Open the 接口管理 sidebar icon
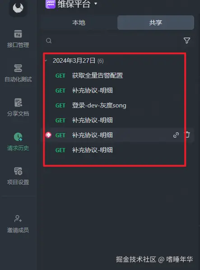Screen dimensions: 200x270 point(18,34)
